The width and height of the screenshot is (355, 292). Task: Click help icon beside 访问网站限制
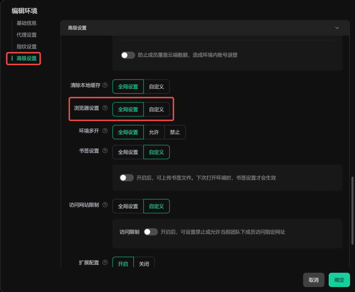[105, 205]
